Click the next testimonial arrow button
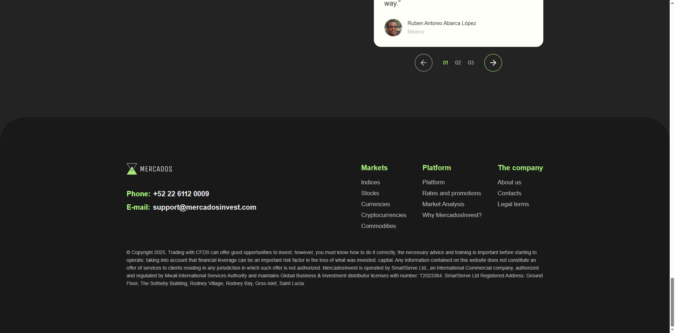675x333 pixels. (x=493, y=63)
